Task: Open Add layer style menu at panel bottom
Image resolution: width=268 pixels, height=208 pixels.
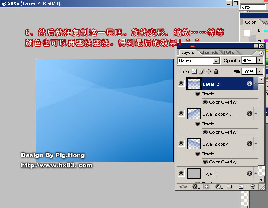Action: [195, 187]
